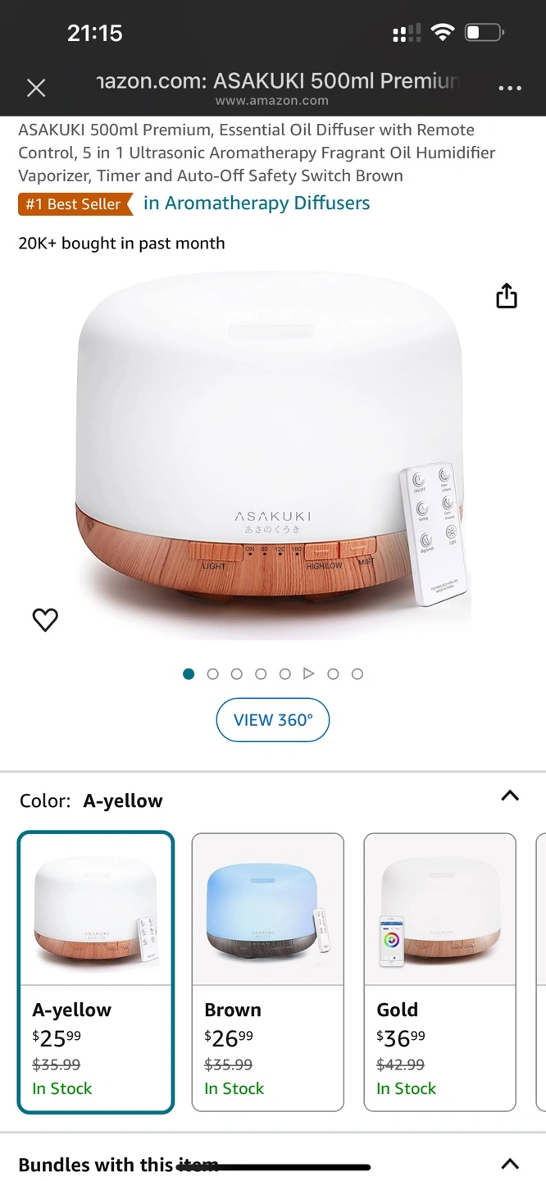Expand the Bundles with this item section
The image size is (546, 1181).
(510, 1164)
